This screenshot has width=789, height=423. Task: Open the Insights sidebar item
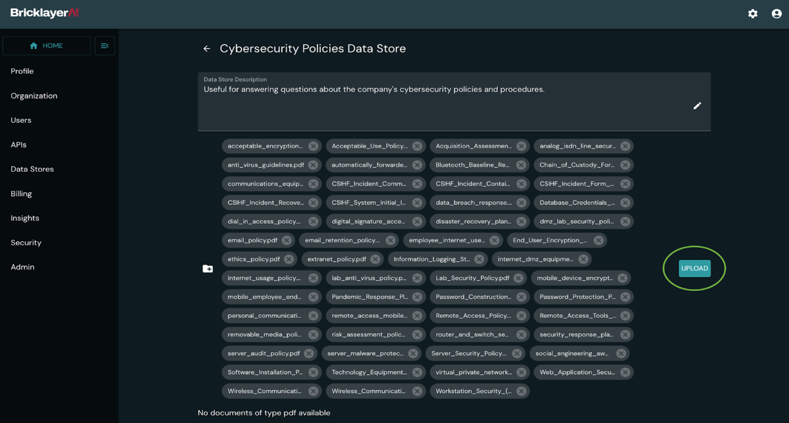[x=25, y=218]
